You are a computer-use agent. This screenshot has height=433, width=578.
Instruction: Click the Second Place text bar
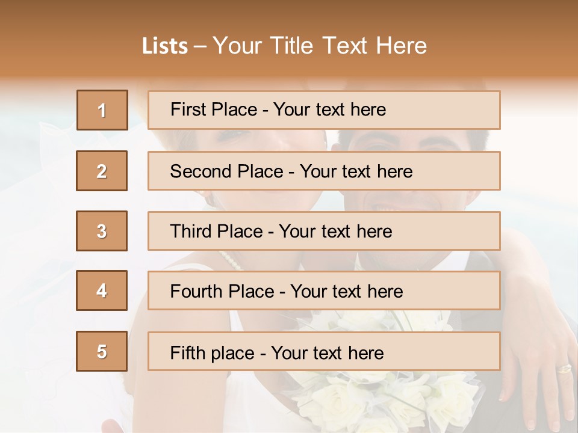(x=324, y=171)
